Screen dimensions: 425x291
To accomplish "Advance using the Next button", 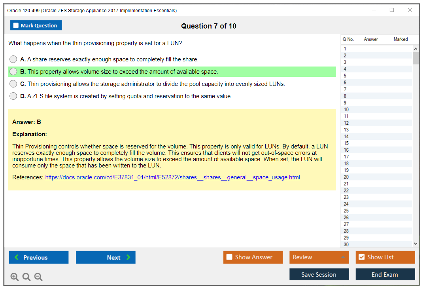I will [106, 257].
